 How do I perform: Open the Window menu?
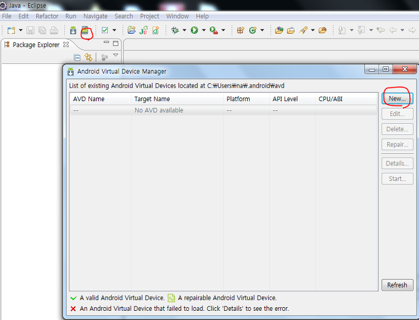click(x=177, y=17)
